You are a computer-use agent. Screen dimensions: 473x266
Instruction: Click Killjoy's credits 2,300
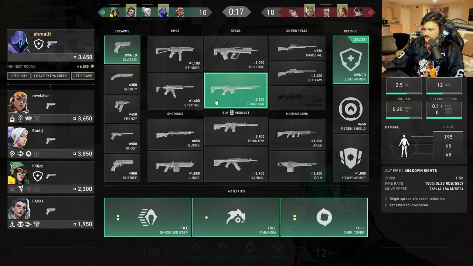(x=83, y=189)
